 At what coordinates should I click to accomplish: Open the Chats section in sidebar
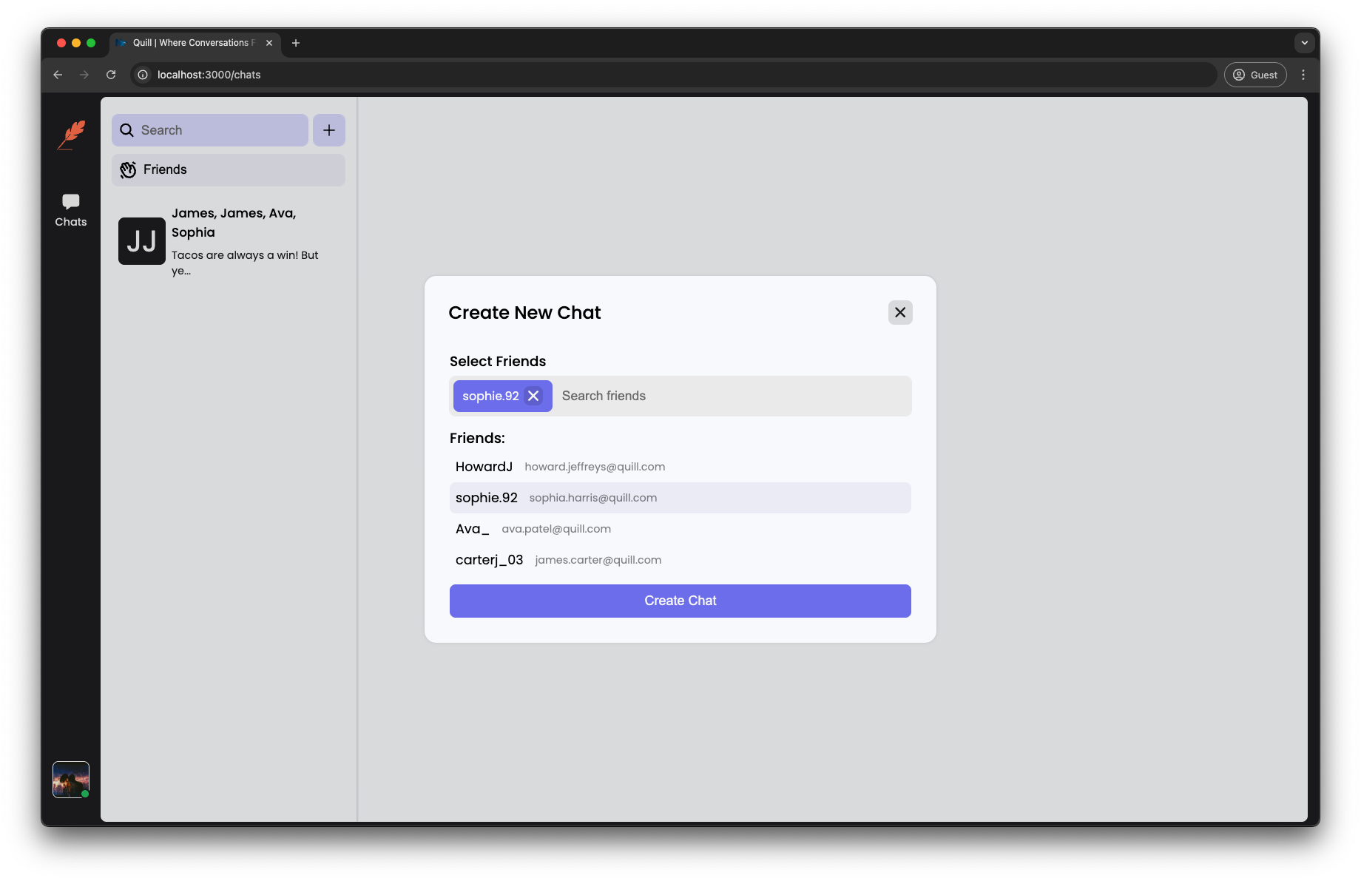pos(71,210)
